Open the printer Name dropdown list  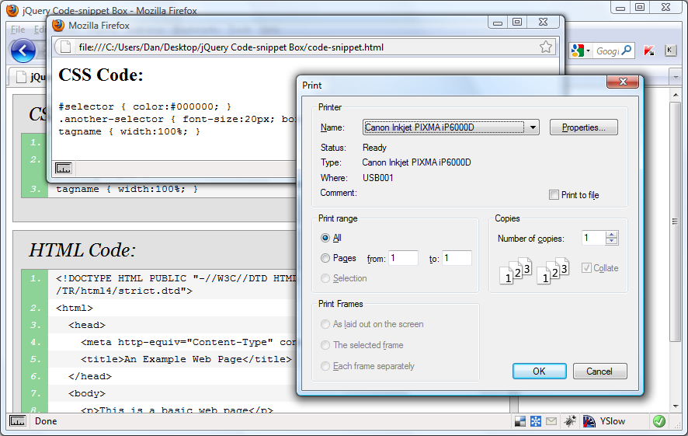point(533,127)
